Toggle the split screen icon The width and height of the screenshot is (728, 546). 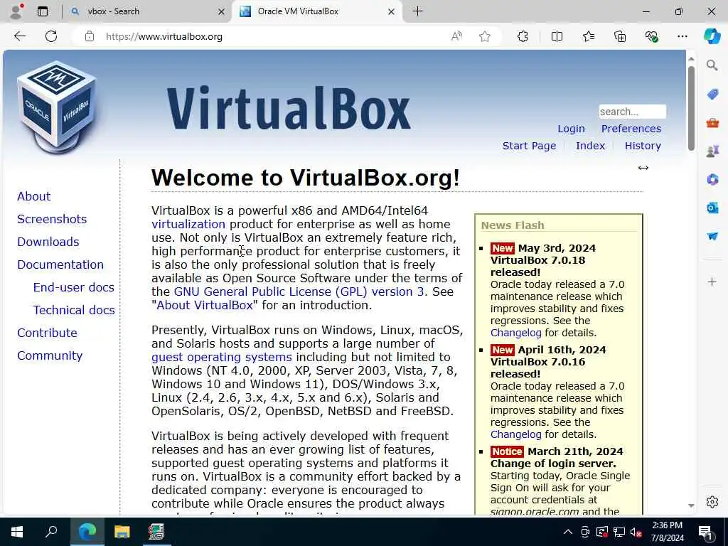click(x=557, y=36)
